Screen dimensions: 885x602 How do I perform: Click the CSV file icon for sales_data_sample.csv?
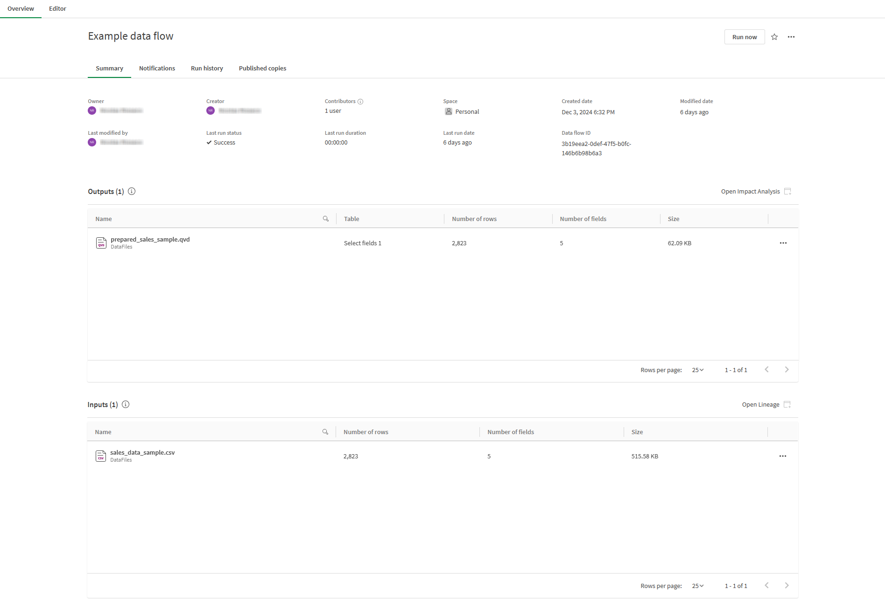pyautogui.click(x=100, y=456)
